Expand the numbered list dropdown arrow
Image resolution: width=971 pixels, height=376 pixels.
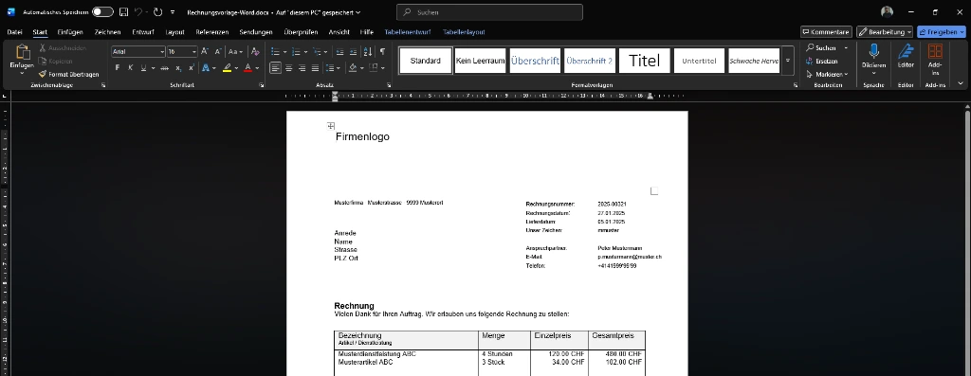coord(305,52)
